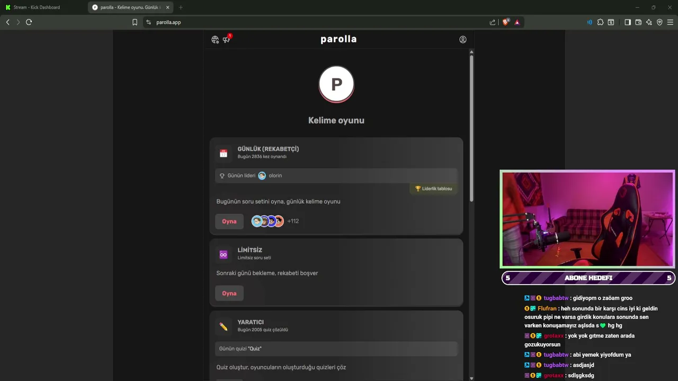The width and height of the screenshot is (678, 381).
Task: Click the parolla title in header
Action: click(x=338, y=39)
